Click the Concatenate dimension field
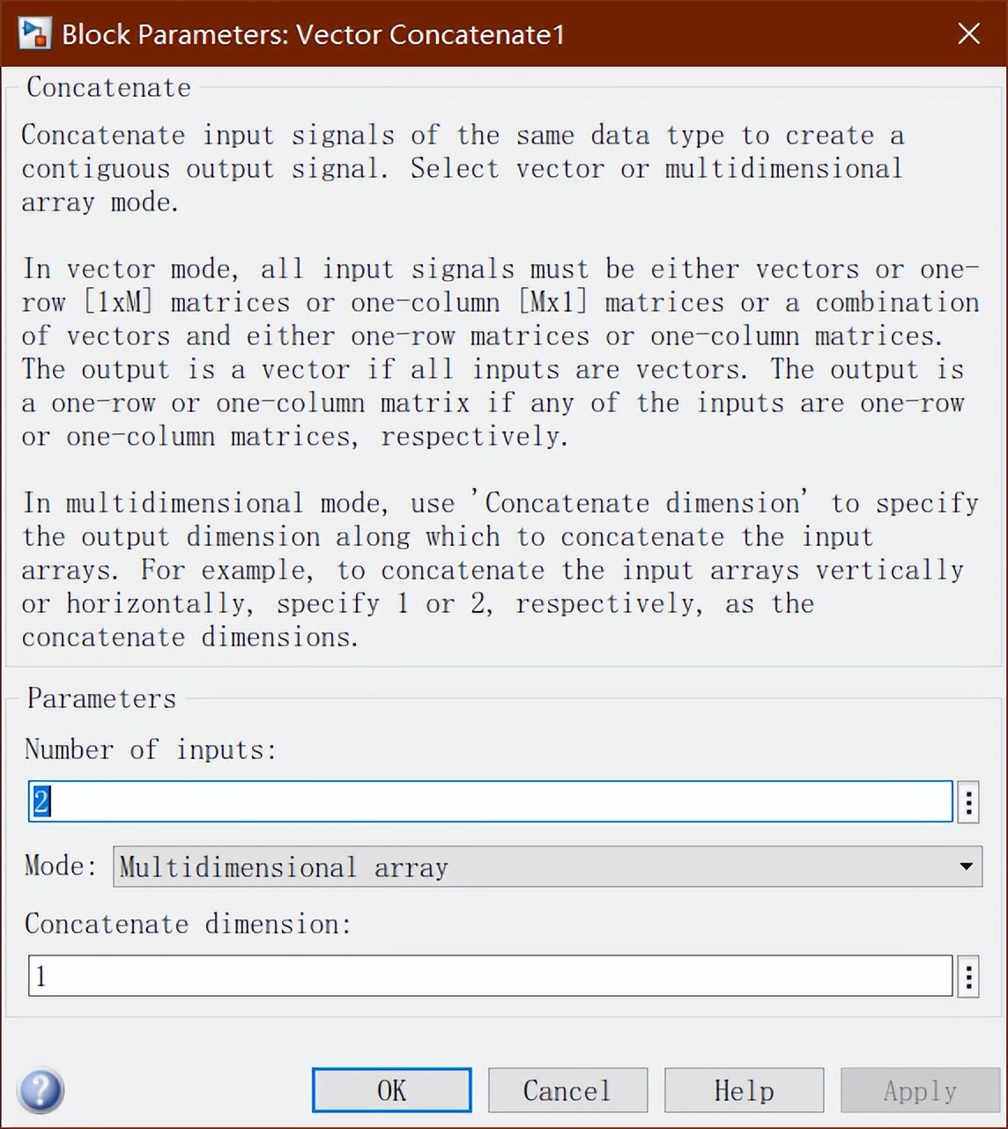Screen dimensions: 1008x1129 (490, 976)
